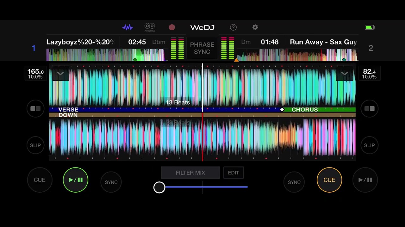Expand deck 1 options chevron
Viewport: 405px width, 227px height.
tap(60, 73)
